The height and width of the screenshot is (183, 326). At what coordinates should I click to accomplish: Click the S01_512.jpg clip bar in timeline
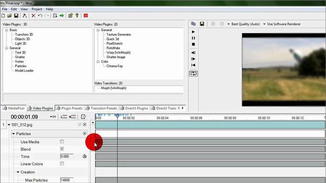[210, 125]
